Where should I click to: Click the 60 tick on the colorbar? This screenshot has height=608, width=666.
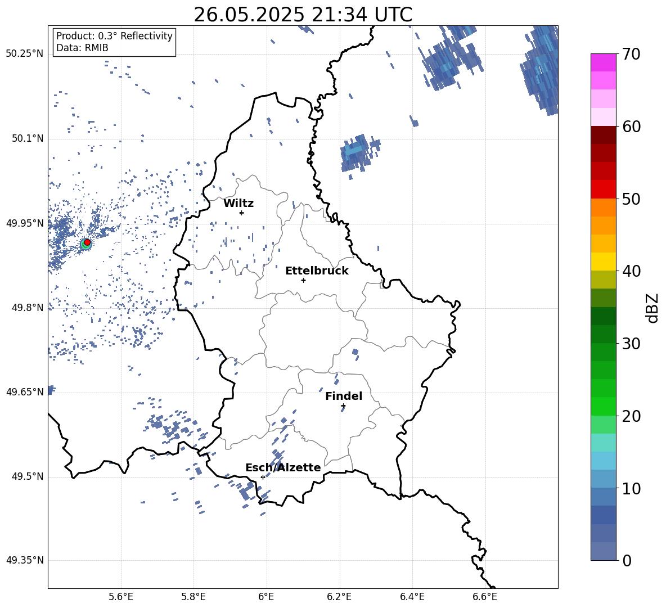631,127
